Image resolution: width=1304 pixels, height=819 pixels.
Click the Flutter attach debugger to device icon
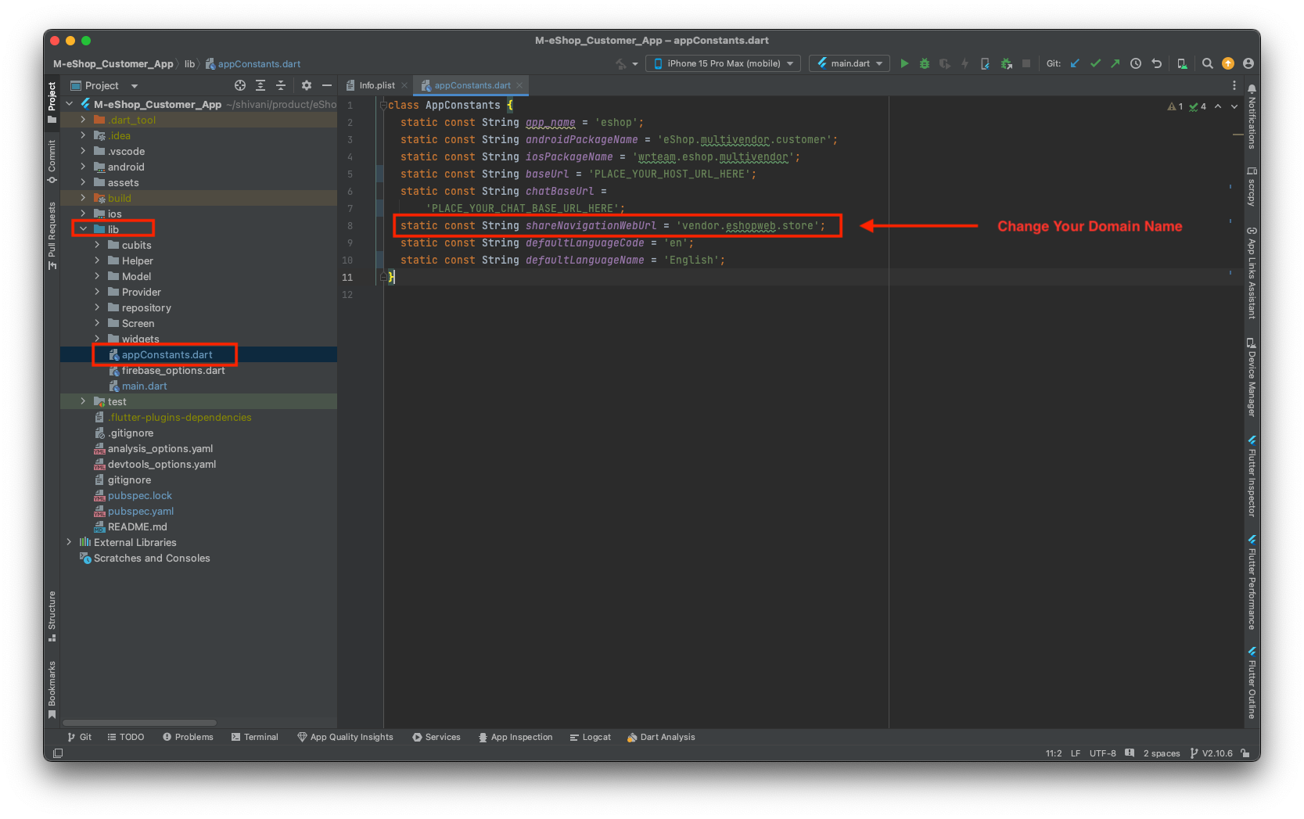pos(985,63)
